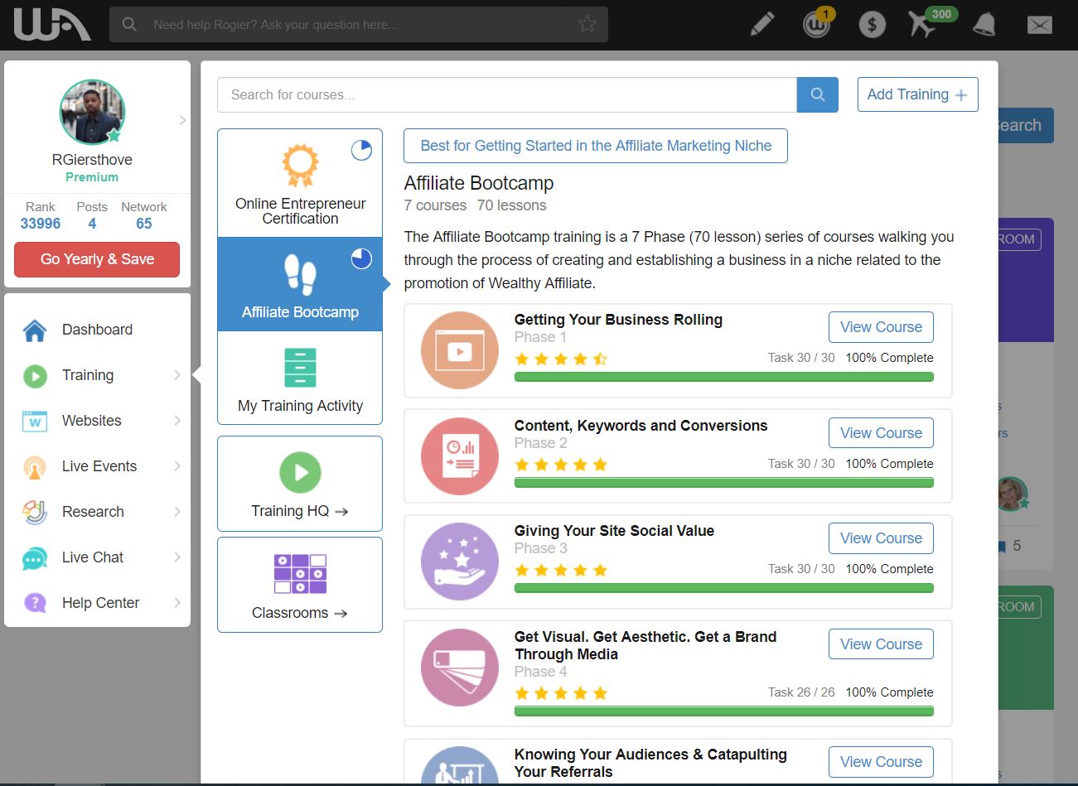The width and height of the screenshot is (1078, 786).
Task: Click the blue search button beside course search
Action: (818, 94)
